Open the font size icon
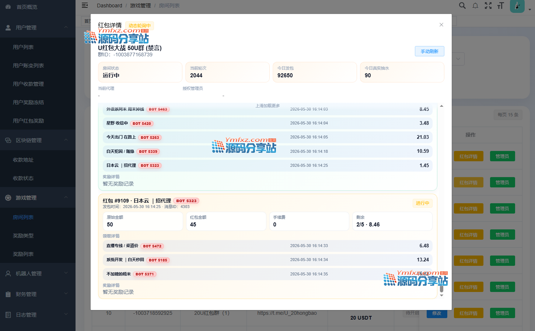This screenshot has width=535, height=331. [500, 6]
